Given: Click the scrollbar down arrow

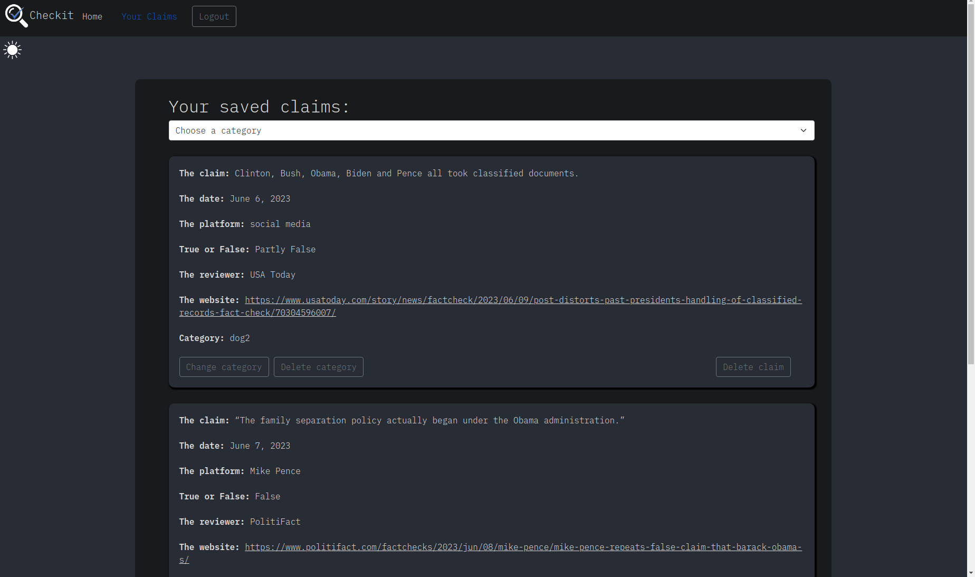Looking at the screenshot, I should (971, 573).
